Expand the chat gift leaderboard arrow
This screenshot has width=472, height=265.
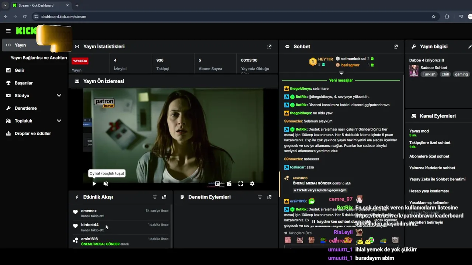pyautogui.click(x=341, y=73)
